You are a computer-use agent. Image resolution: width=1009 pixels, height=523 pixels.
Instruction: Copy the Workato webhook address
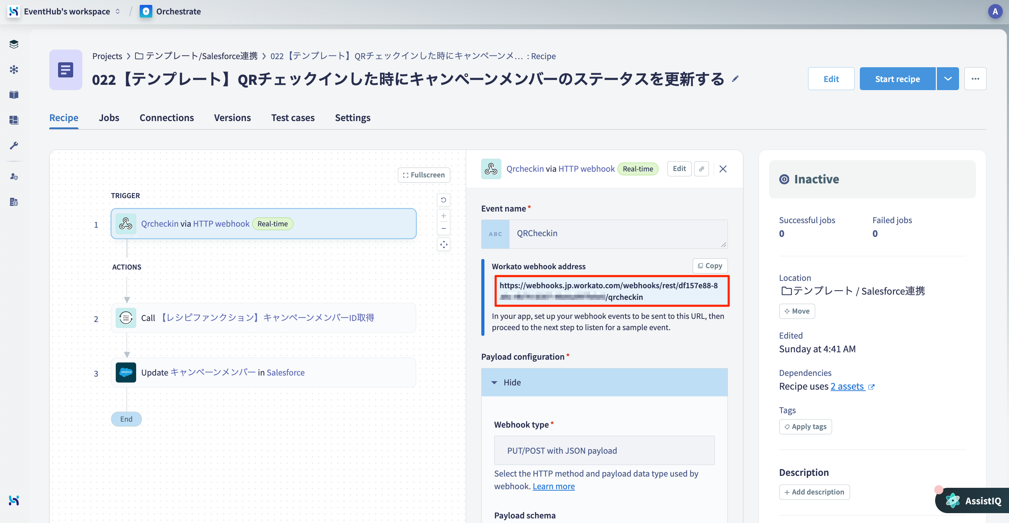coord(710,266)
